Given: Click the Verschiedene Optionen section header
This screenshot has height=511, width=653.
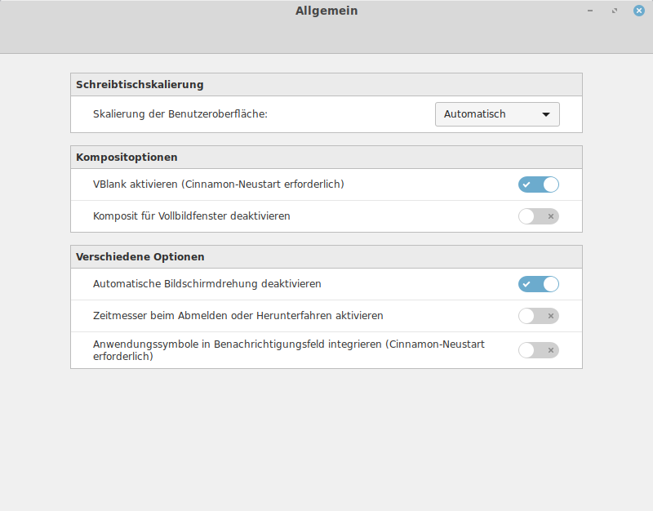Looking at the screenshot, I should click(140, 256).
